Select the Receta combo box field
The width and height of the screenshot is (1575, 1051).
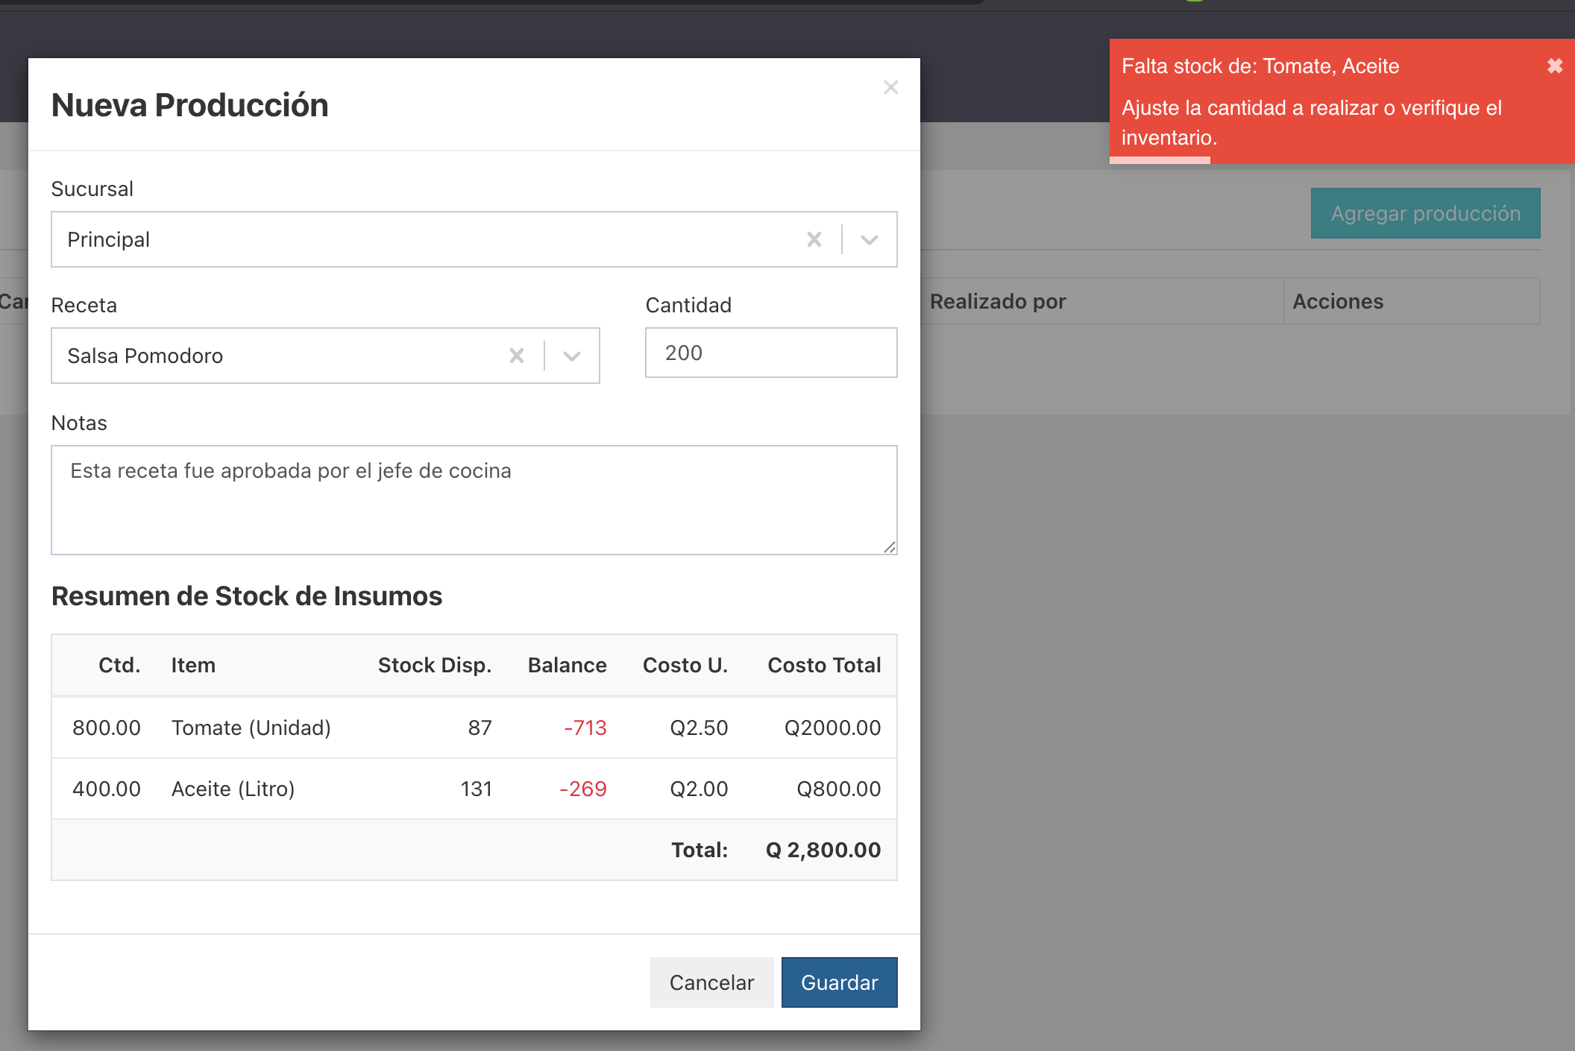(x=325, y=356)
